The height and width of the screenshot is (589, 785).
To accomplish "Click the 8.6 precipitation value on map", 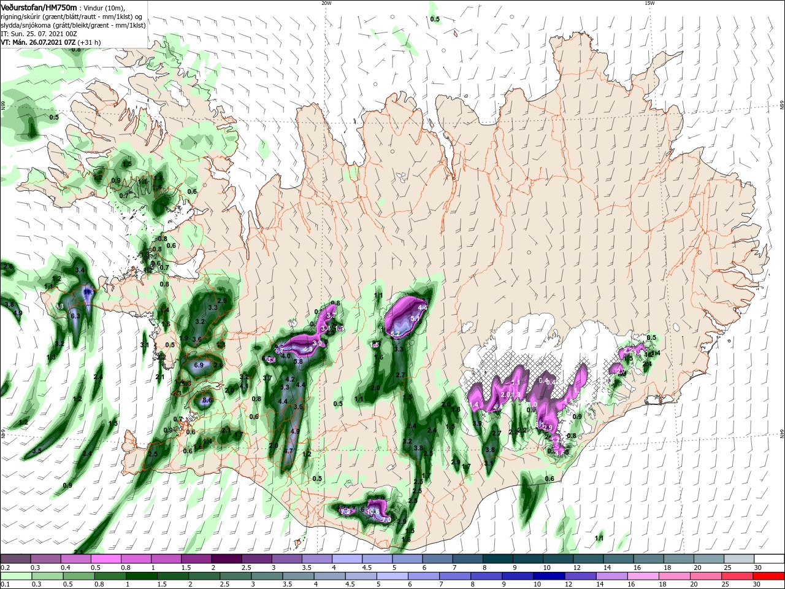I will coord(207,401).
